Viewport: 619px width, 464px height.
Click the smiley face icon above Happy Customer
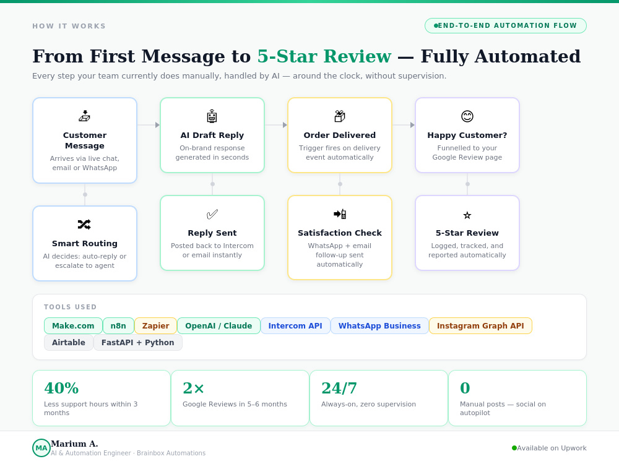coord(467,116)
